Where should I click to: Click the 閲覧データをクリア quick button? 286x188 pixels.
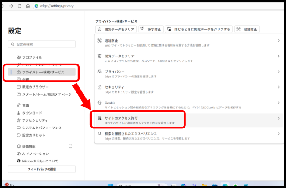116,29
